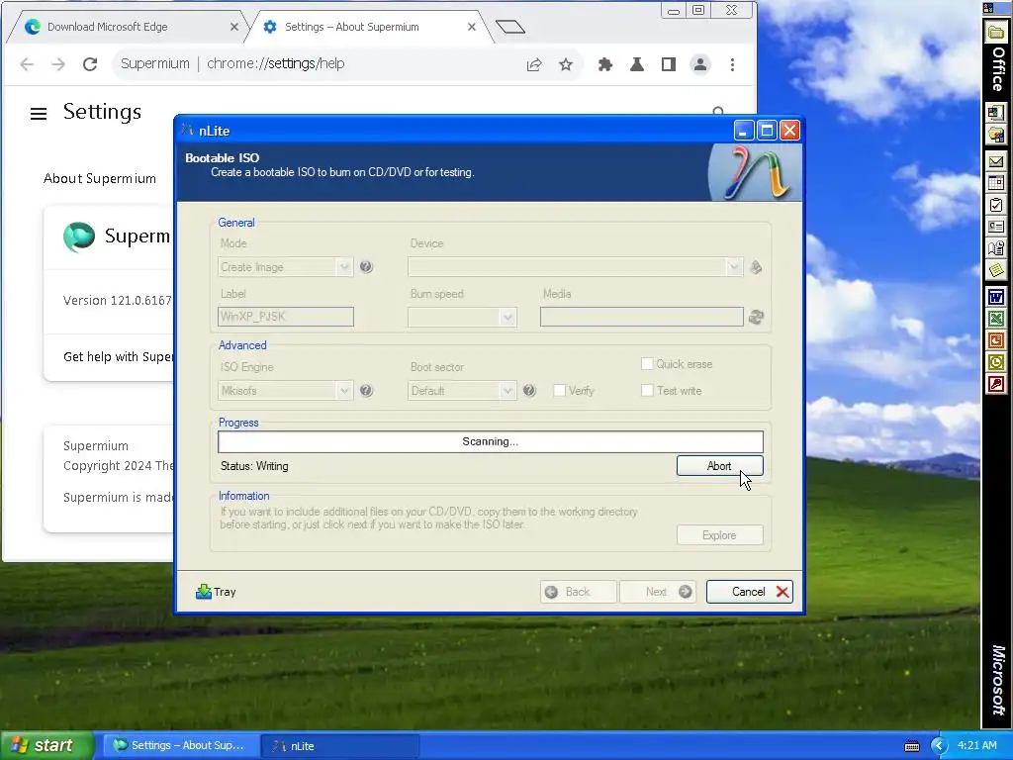
Task: Switch to Download Microsoft Edge tab
Action: [x=126, y=27]
